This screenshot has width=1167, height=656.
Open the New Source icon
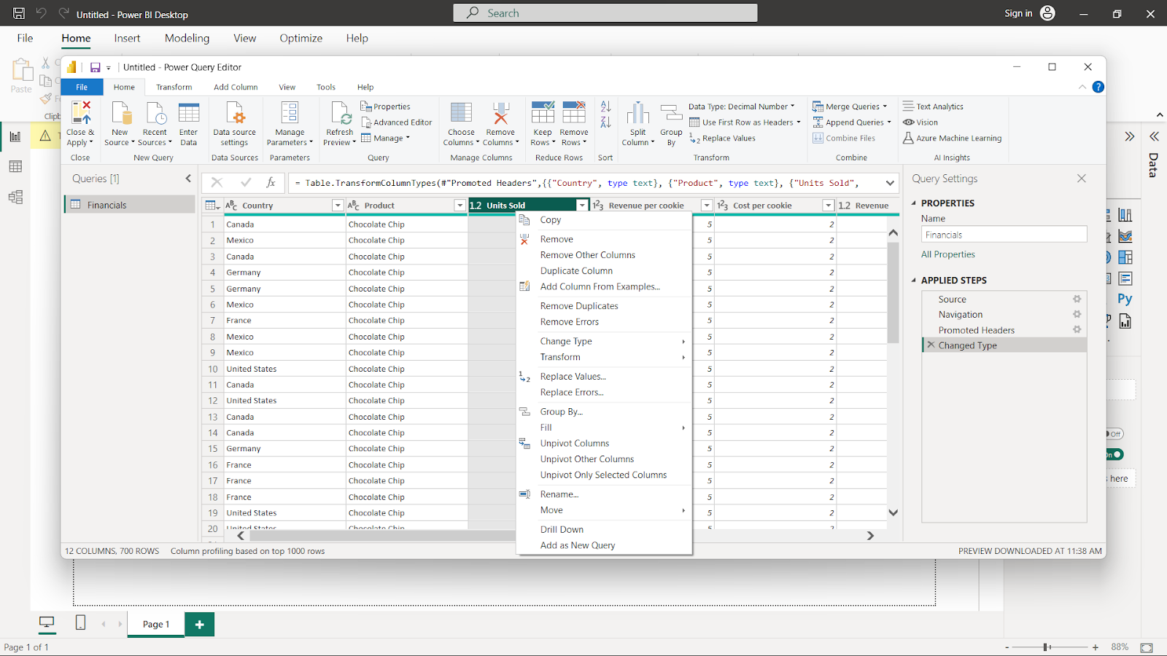[120, 113]
